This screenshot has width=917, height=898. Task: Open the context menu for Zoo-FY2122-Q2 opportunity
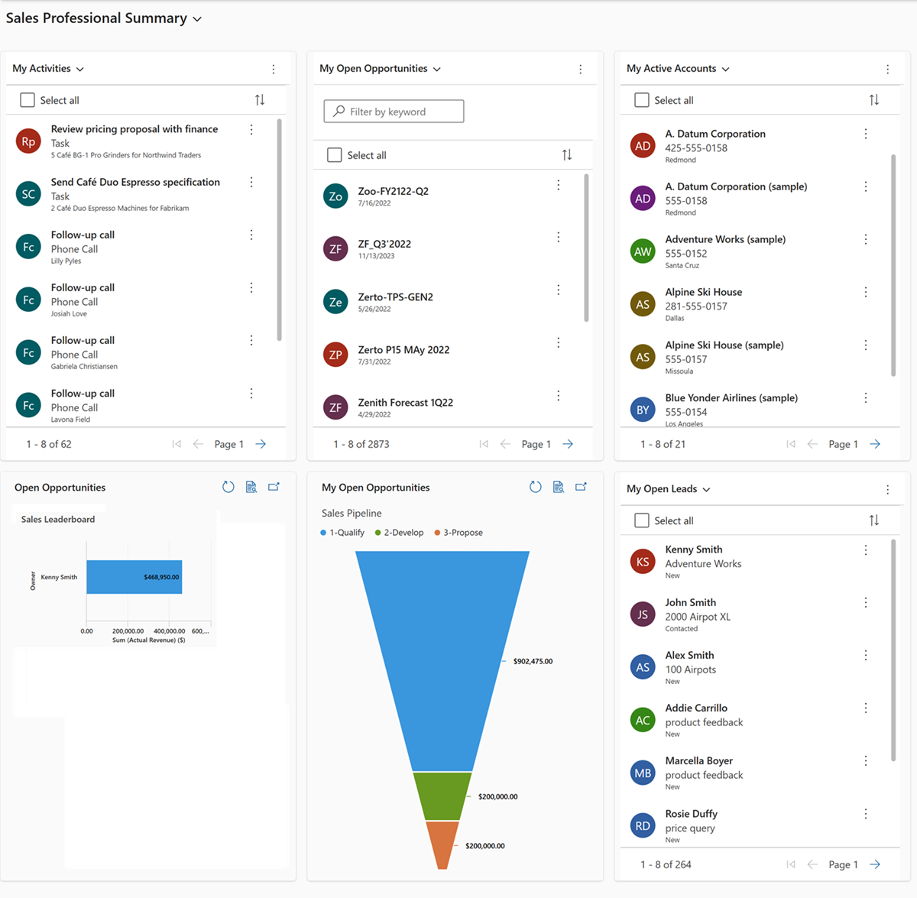point(558,185)
